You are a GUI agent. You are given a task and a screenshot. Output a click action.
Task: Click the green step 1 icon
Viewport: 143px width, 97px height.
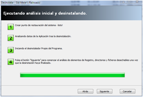pyautogui.click(x=11, y=27)
